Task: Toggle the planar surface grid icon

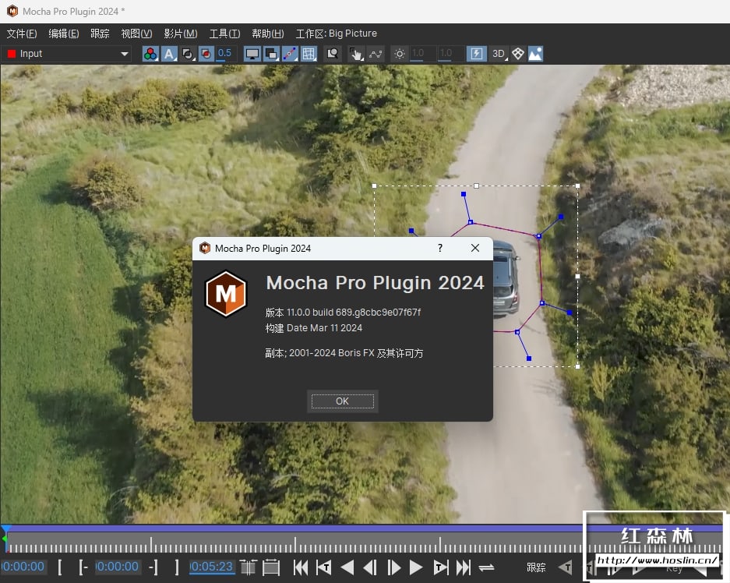Action: (x=309, y=54)
